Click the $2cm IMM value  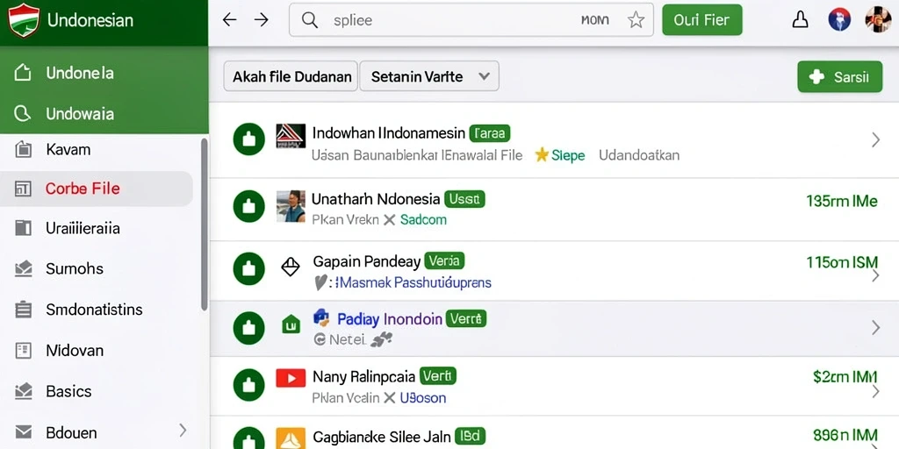click(845, 376)
